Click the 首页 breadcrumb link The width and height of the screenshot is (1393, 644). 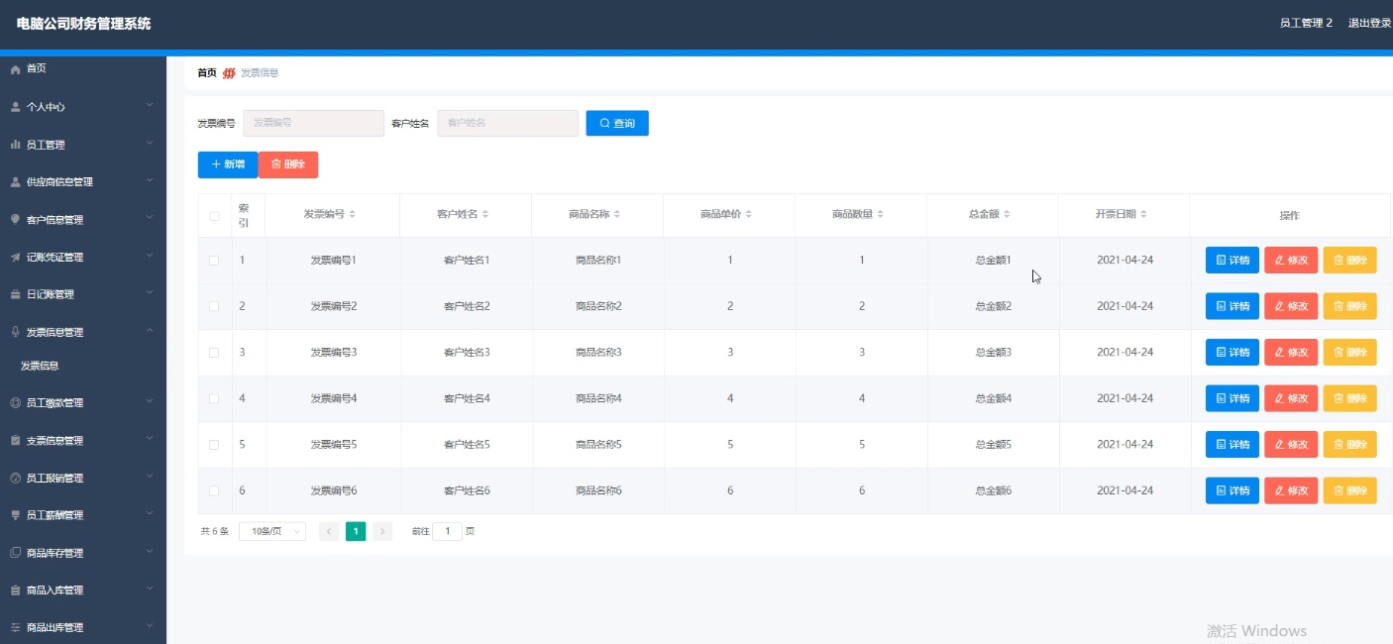[x=207, y=73]
